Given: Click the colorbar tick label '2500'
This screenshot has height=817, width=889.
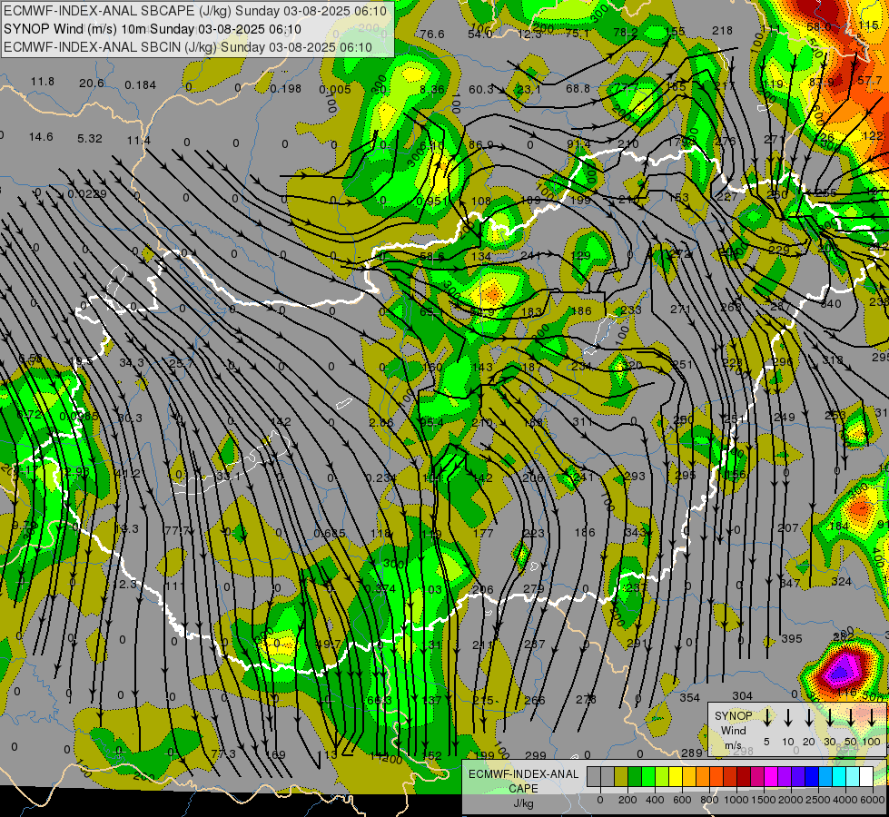Looking at the screenshot, I should (817, 800).
